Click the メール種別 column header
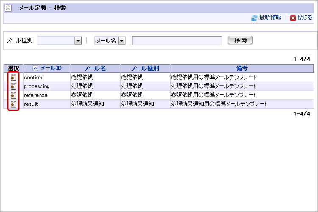The image size is (318, 212). click(145, 68)
